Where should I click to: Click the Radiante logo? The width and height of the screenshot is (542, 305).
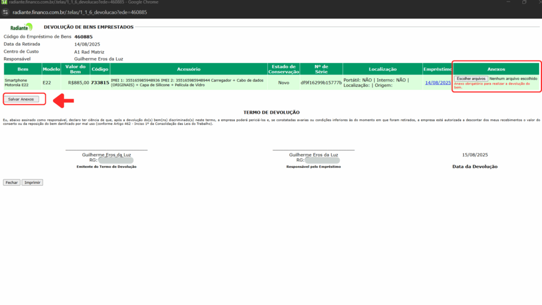click(x=21, y=27)
